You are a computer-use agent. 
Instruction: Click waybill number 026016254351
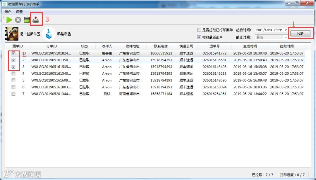click(215, 94)
